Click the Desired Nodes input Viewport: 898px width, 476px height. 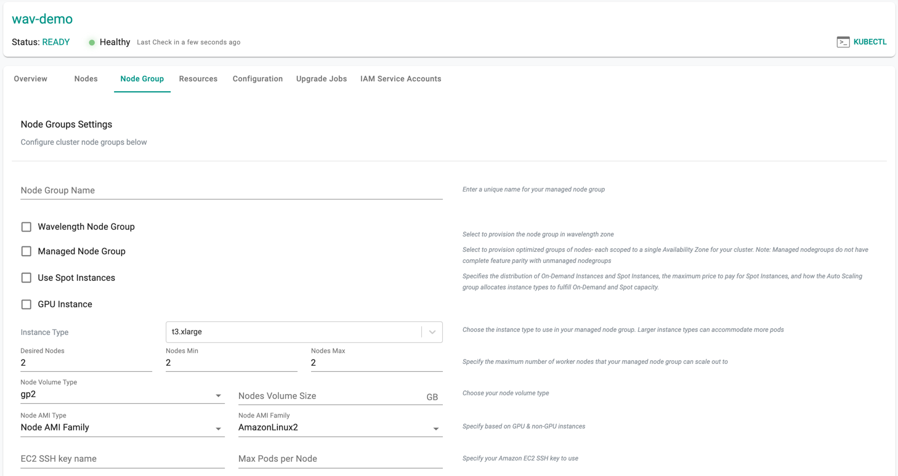(86, 363)
